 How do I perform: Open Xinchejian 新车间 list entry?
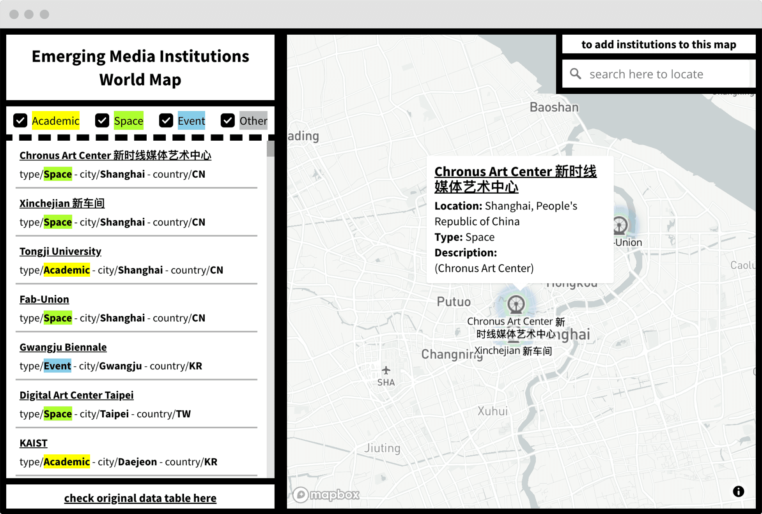point(62,203)
